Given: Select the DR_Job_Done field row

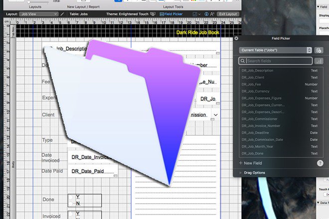Looking at the screenshot, I should click(281, 154).
